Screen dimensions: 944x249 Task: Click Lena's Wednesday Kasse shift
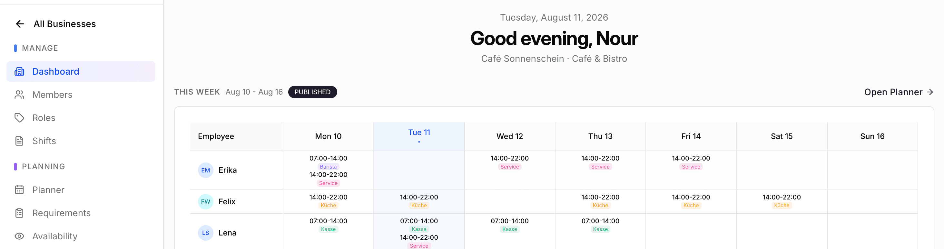coord(509,225)
